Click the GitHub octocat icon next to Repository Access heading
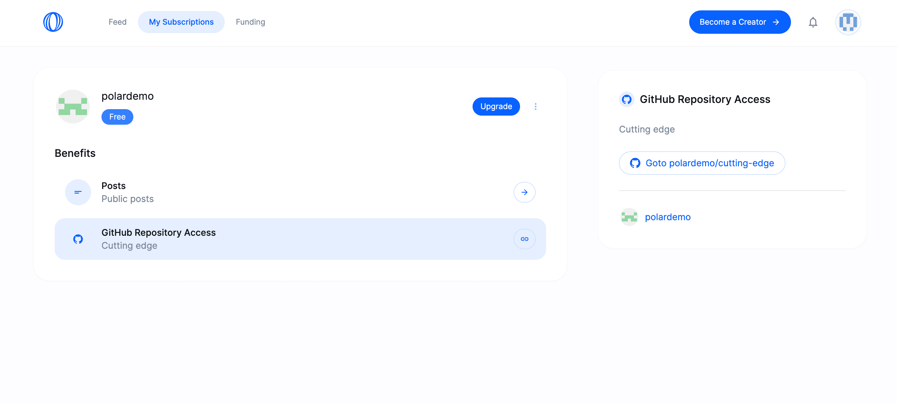897x404 pixels. pyautogui.click(x=627, y=99)
